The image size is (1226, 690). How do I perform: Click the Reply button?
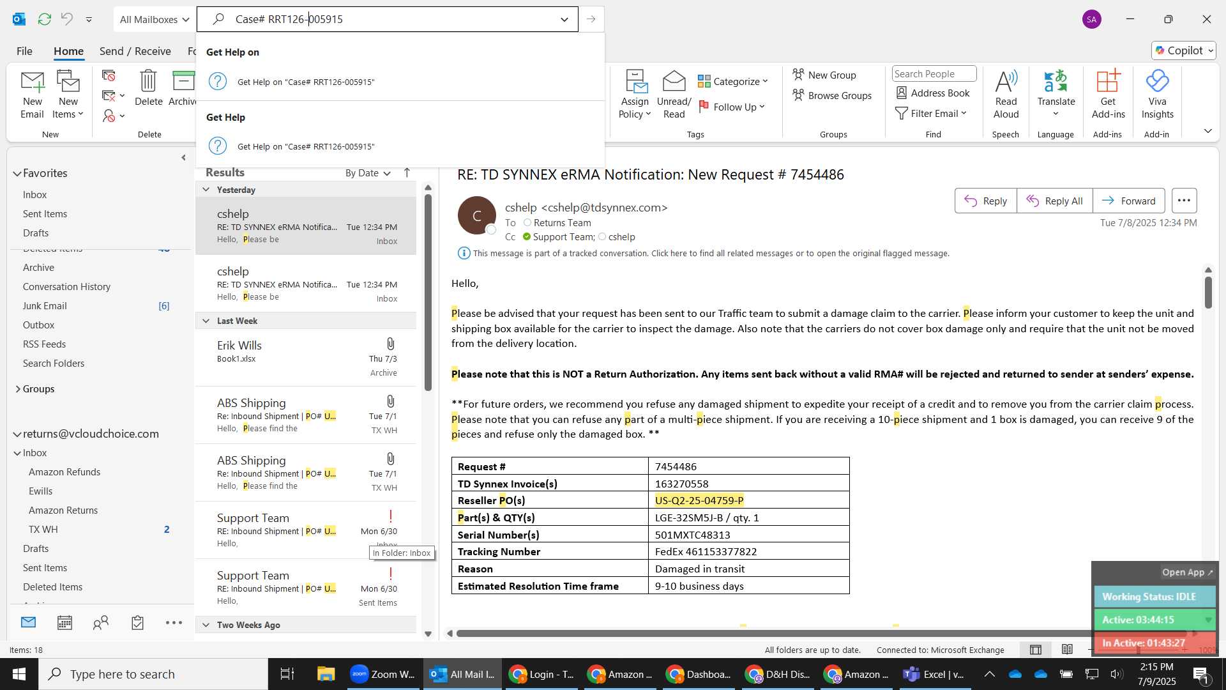[985, 201]
